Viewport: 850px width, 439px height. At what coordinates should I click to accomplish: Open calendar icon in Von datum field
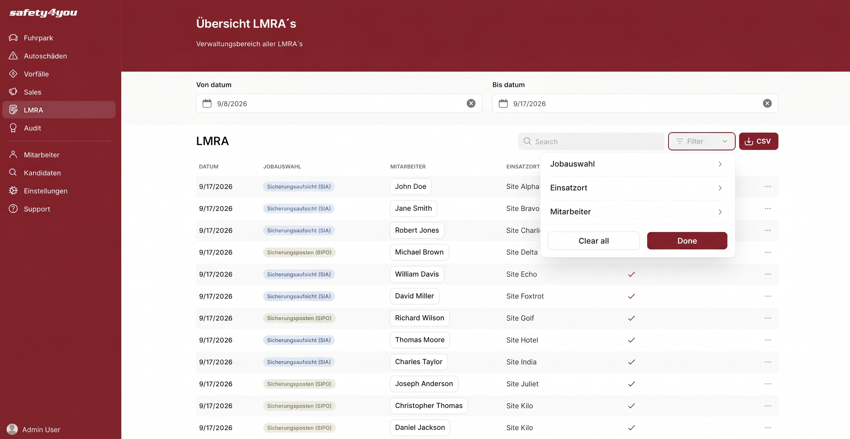pos(207,103)
